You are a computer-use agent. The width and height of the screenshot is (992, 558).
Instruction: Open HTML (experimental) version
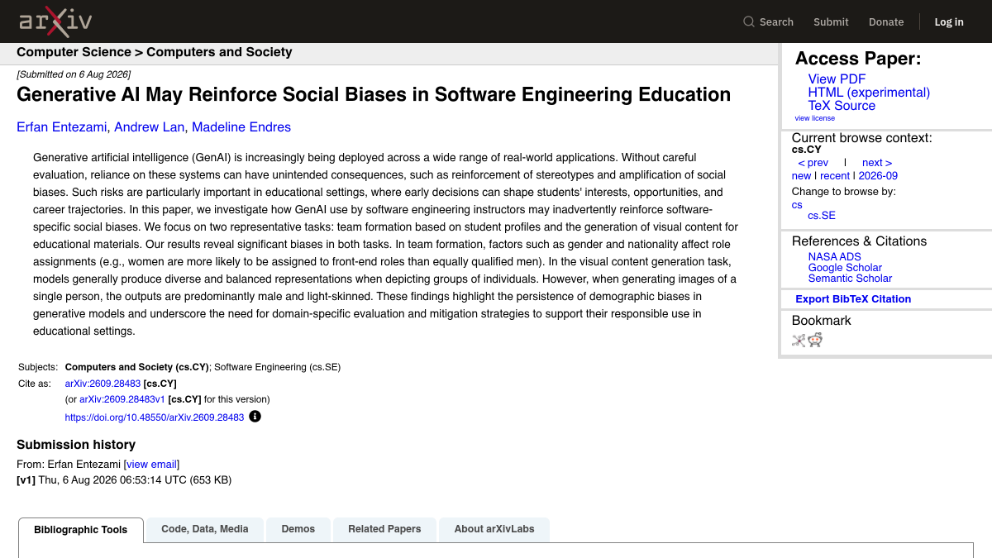pos(869,93)
